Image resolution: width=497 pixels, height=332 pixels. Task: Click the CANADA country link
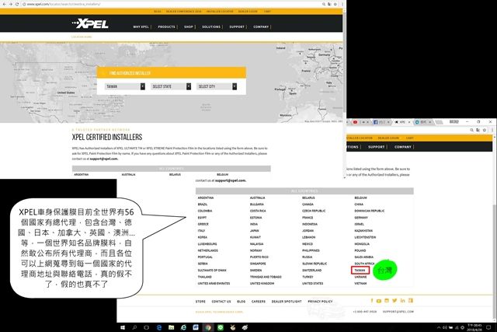click(x=308, y=204)
